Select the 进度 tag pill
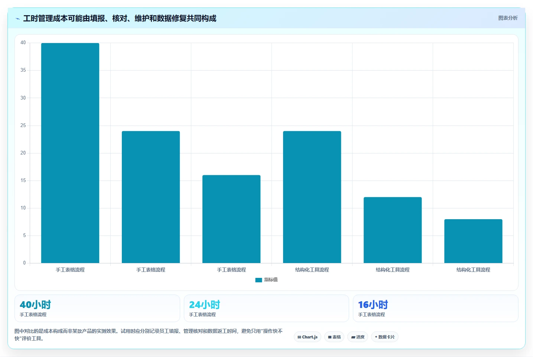 pyautogui.click(x=358, y=337)
